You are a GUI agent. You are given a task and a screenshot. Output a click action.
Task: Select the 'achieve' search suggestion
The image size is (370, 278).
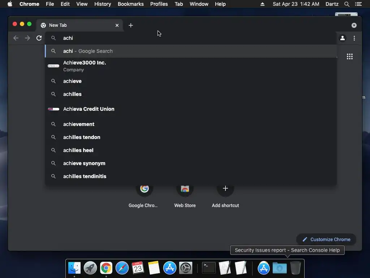(191, 81)
